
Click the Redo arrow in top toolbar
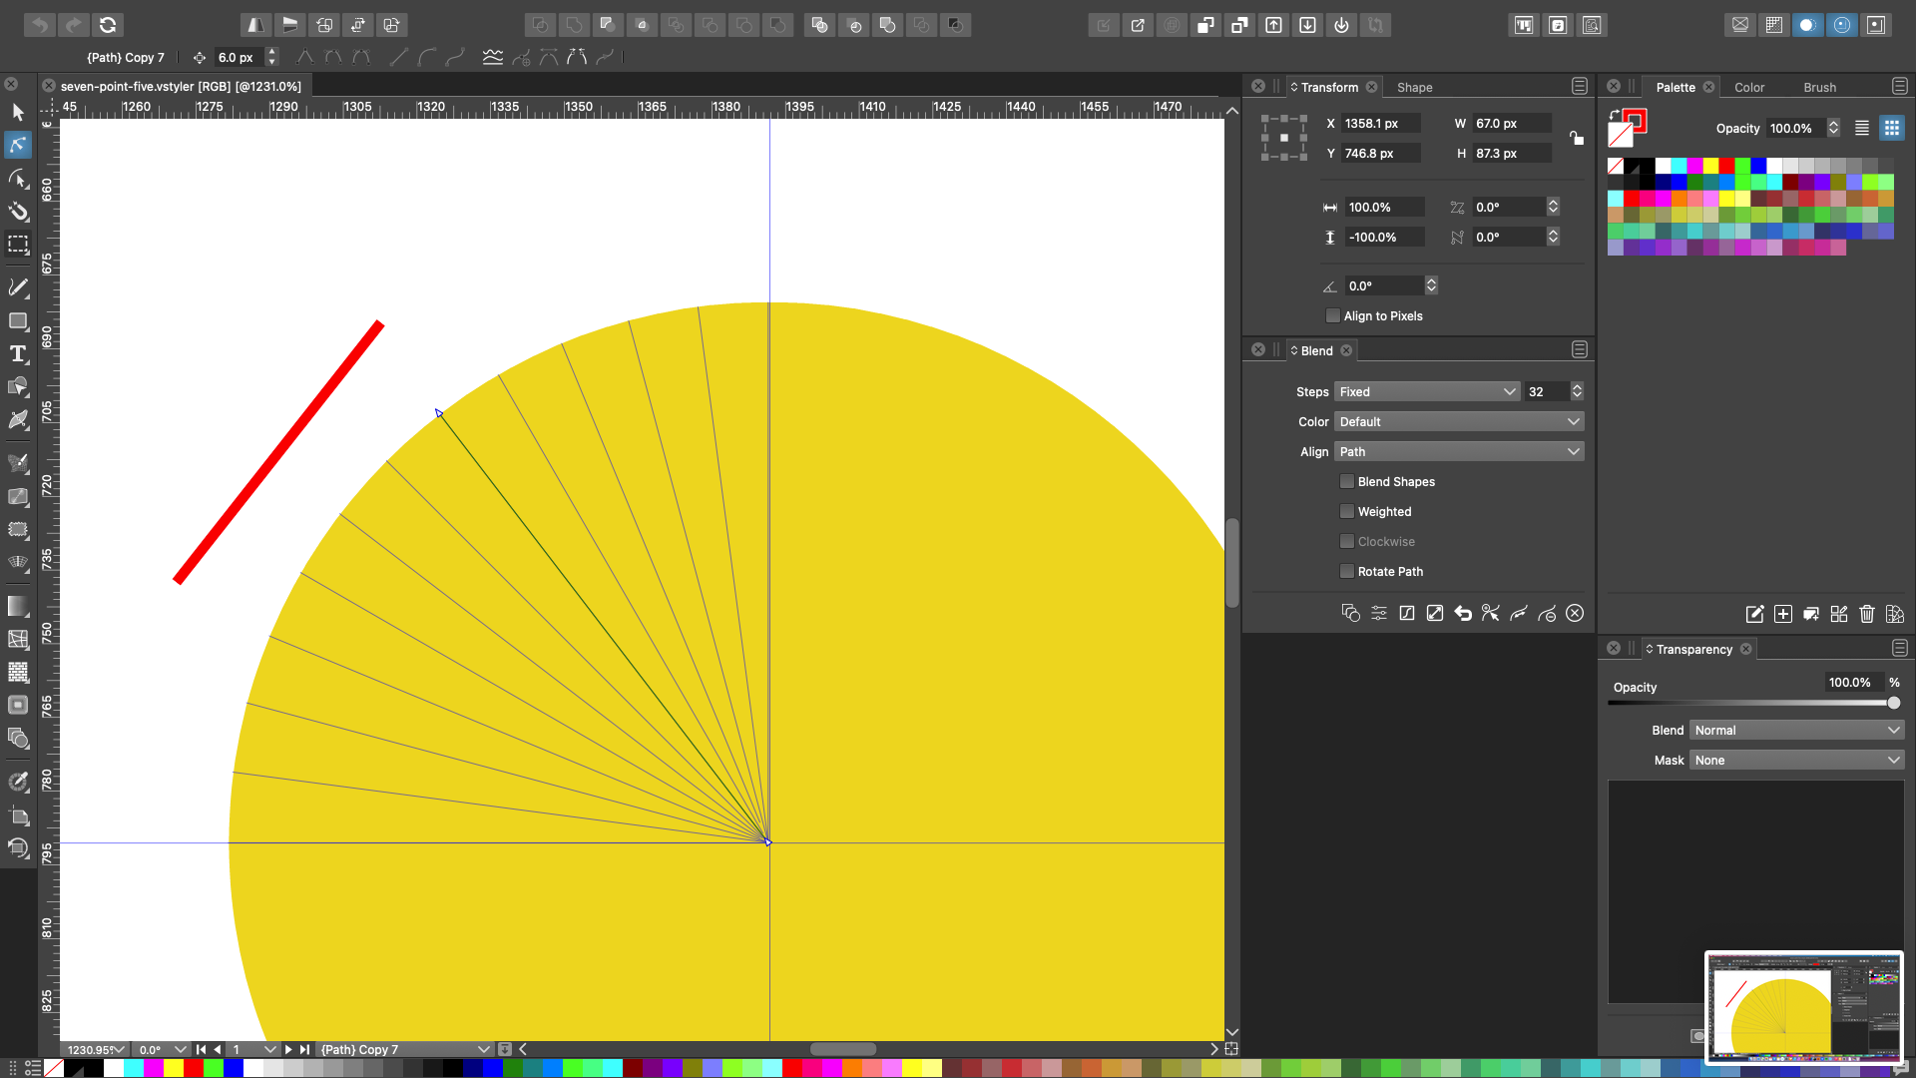click(x=74, y=25)
